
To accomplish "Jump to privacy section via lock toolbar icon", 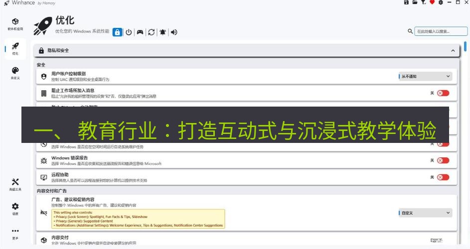I will click(117, 32).
